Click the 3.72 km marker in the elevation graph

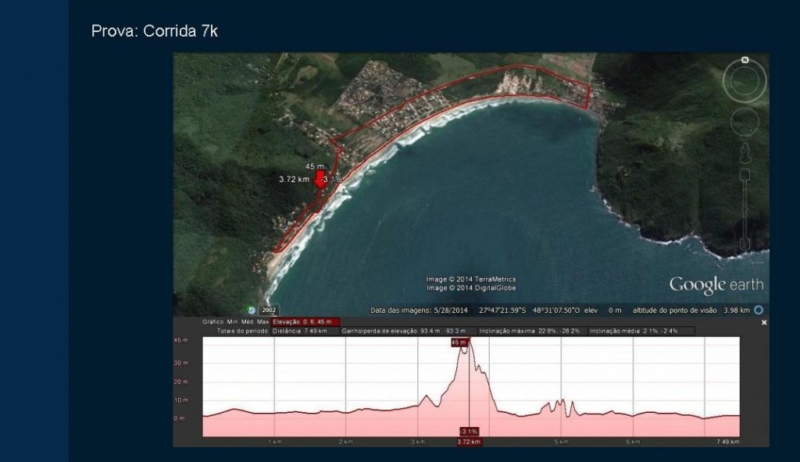[x=470, y=442]
